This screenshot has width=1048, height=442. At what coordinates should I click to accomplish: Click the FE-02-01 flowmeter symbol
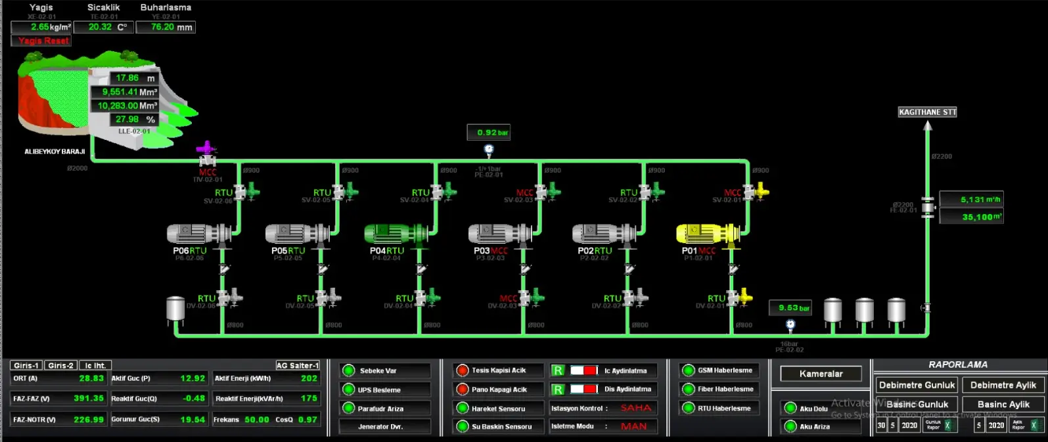[x=928, y=208]
